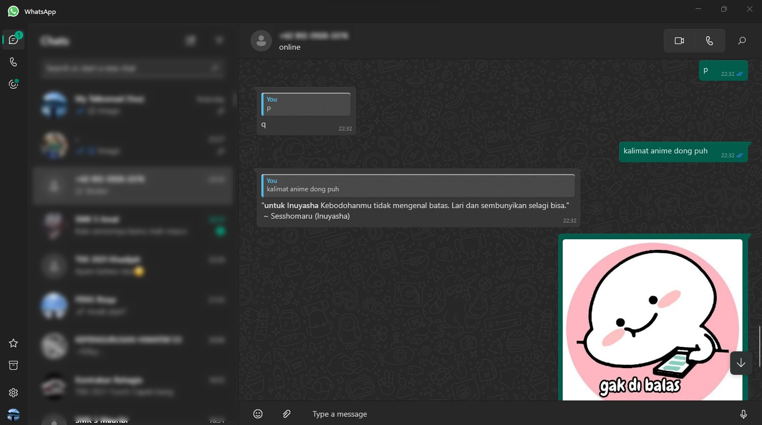Start a new chat from Chats header
This screenshot has height=425, width=762.
191,40
